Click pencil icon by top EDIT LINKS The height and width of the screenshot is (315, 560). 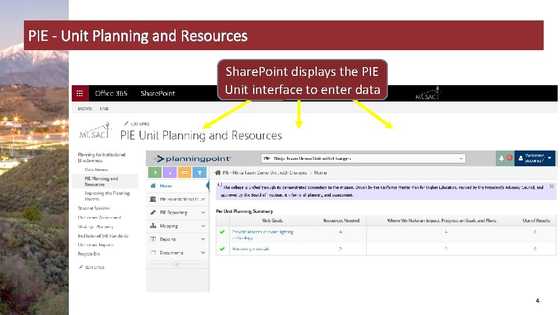coord(126,124)
